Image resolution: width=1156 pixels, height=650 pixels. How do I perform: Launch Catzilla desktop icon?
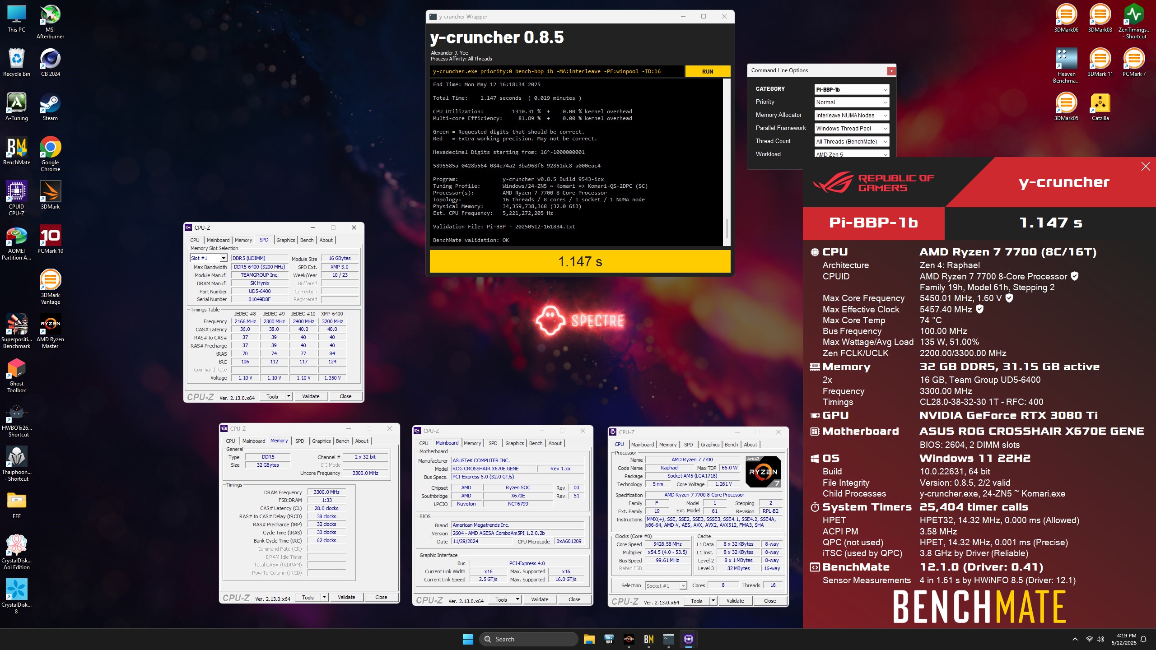coord(1100,107)
